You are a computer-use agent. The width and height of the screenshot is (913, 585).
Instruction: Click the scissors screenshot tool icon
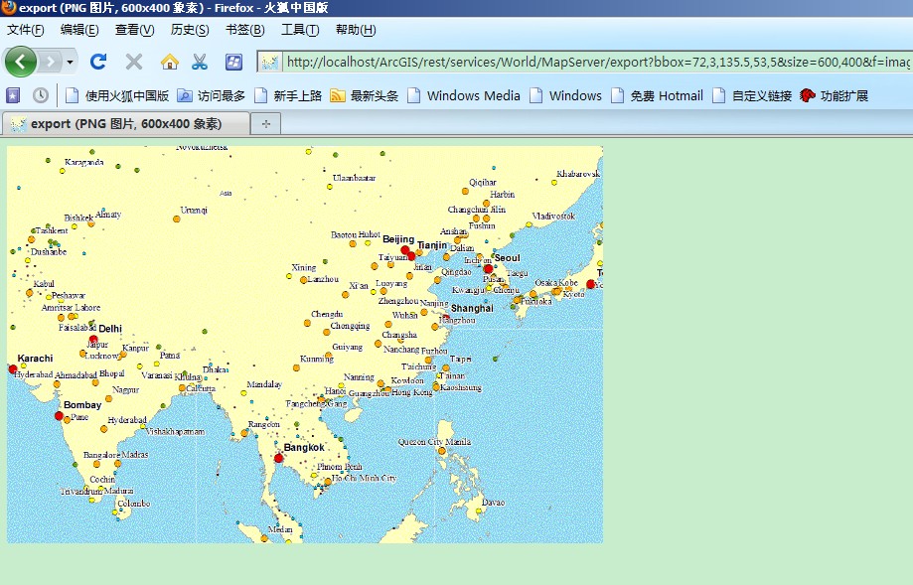coord(200,62)
